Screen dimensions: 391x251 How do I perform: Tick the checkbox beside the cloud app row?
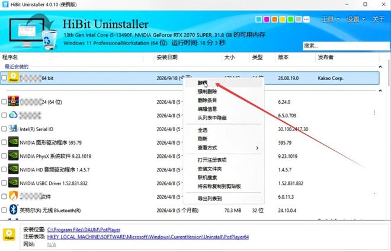tap(4, 115)
